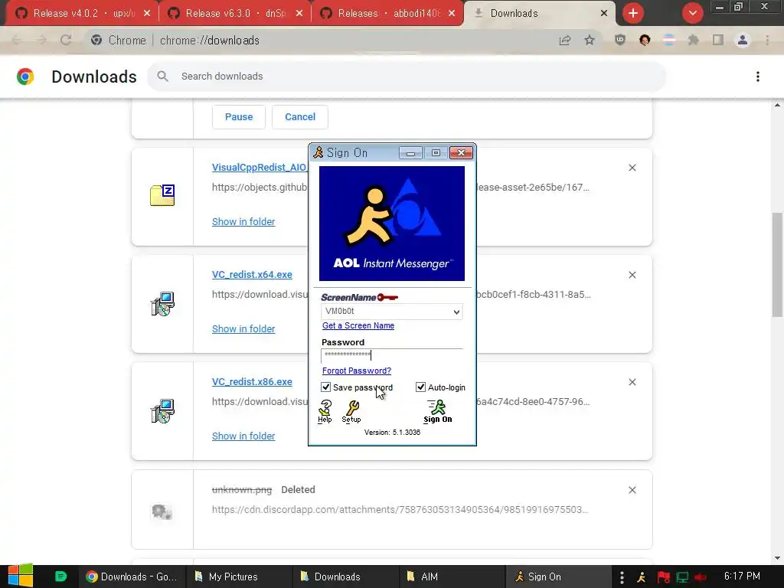This screenshot has height=588, width=784.
Task: Click the network monitor tray icon
Action: 682,577
